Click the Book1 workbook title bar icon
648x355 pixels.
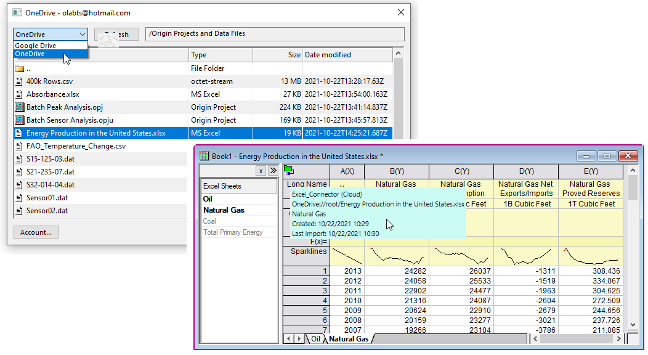[x=204, y=156]
